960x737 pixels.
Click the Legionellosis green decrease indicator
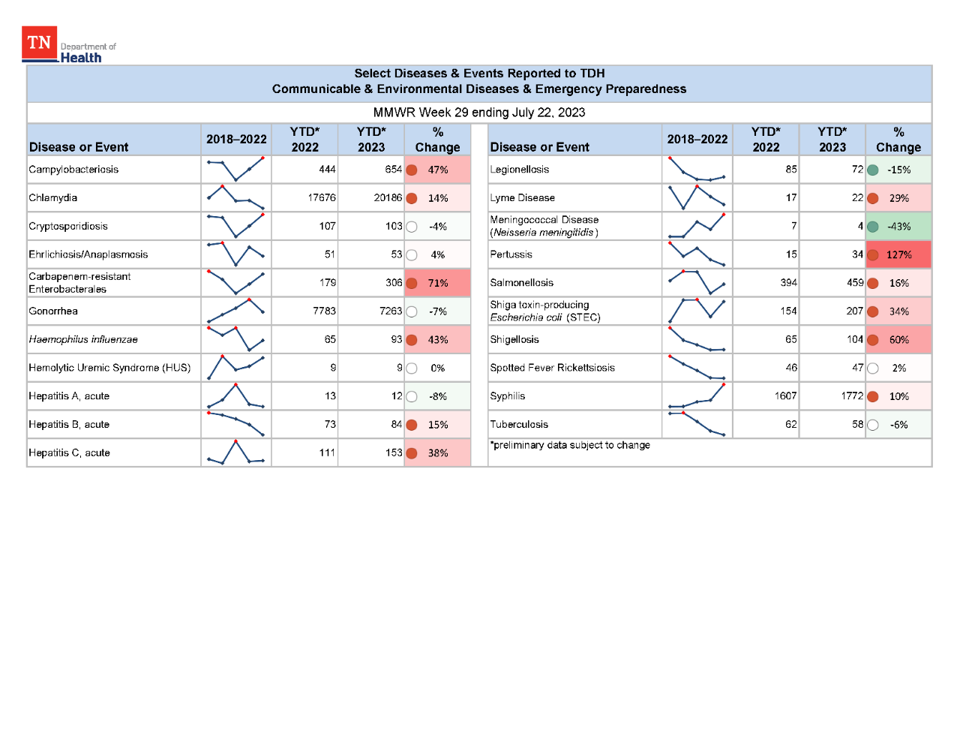pyautogui.click(x=872, y=169)
